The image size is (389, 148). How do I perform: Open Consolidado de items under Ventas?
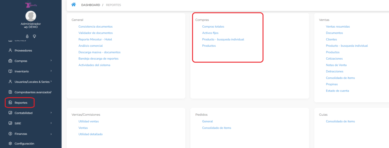click(340, 78)
